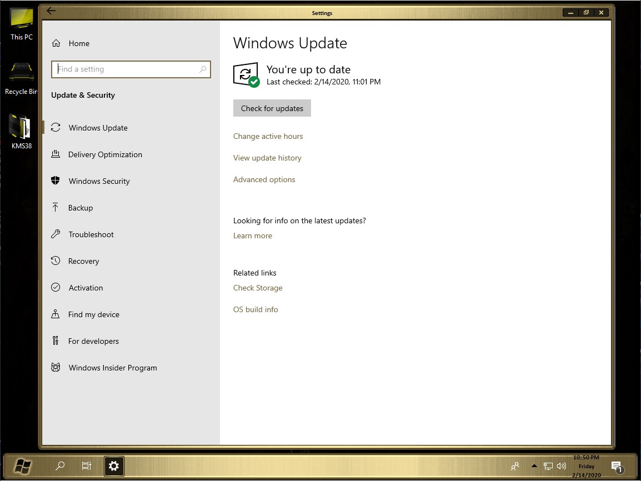Click the Settings gear in taskbar
The image size is (641, 481).
[114, 466]
